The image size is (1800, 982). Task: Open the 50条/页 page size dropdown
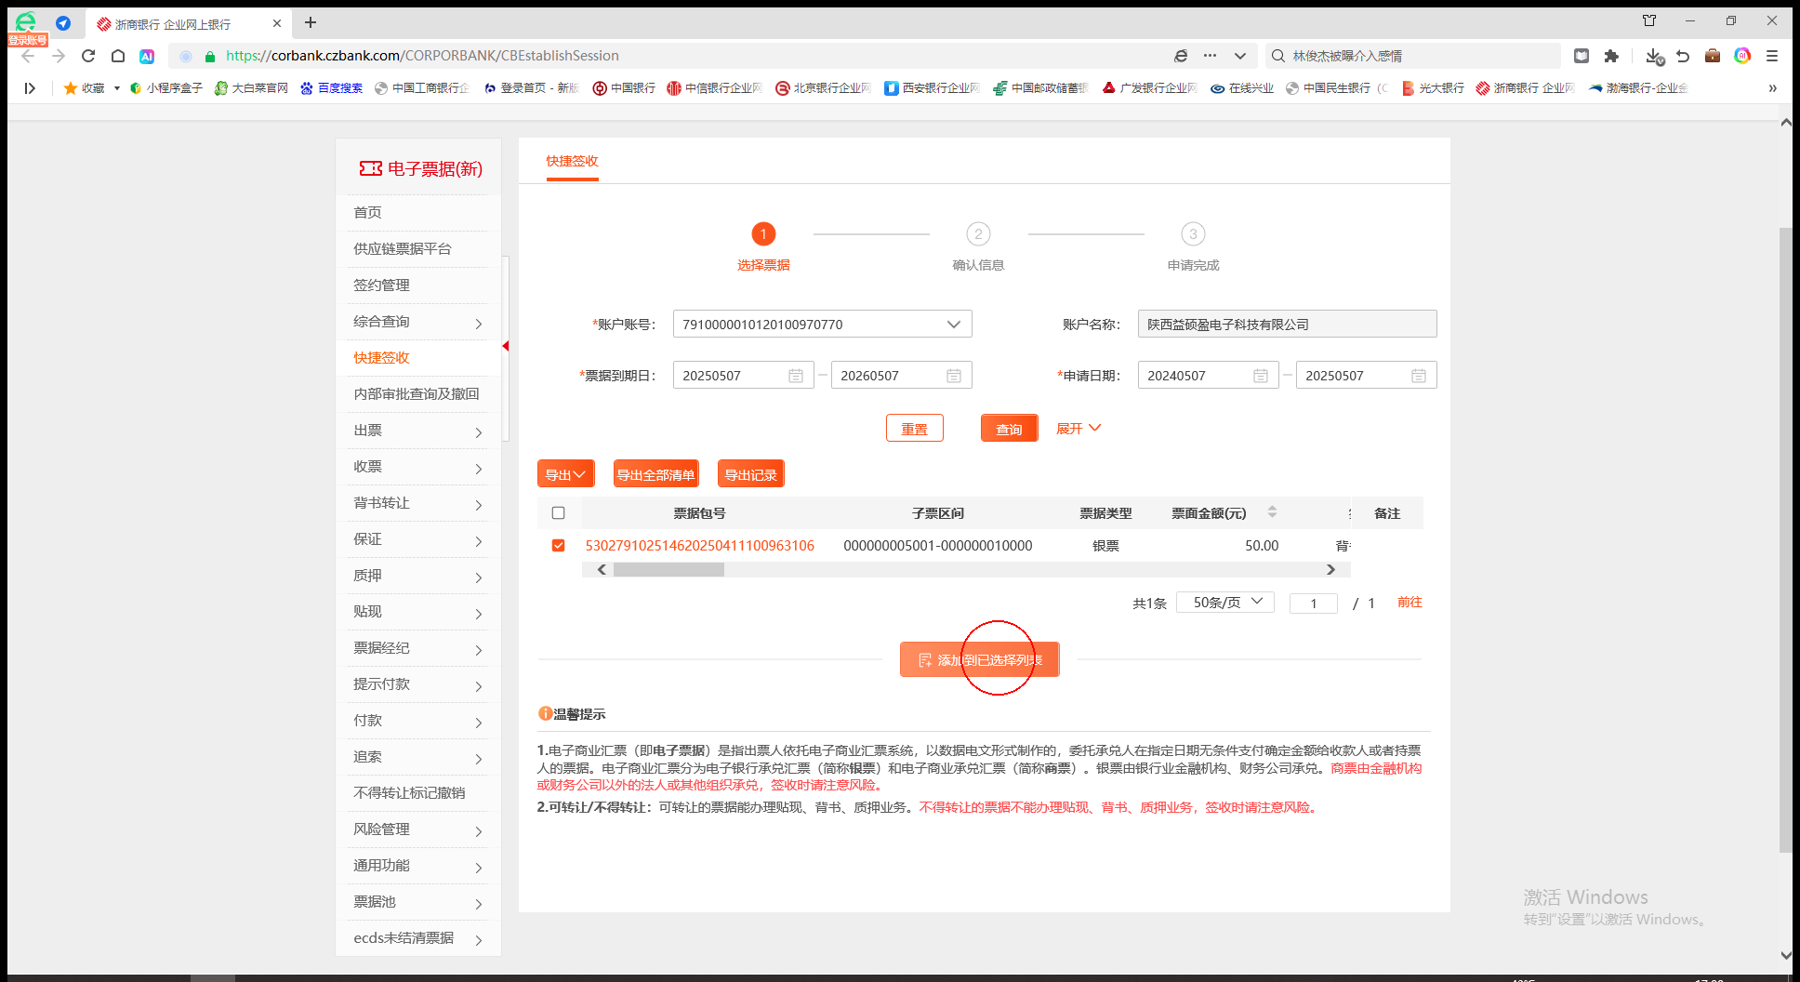[1225, 602]
